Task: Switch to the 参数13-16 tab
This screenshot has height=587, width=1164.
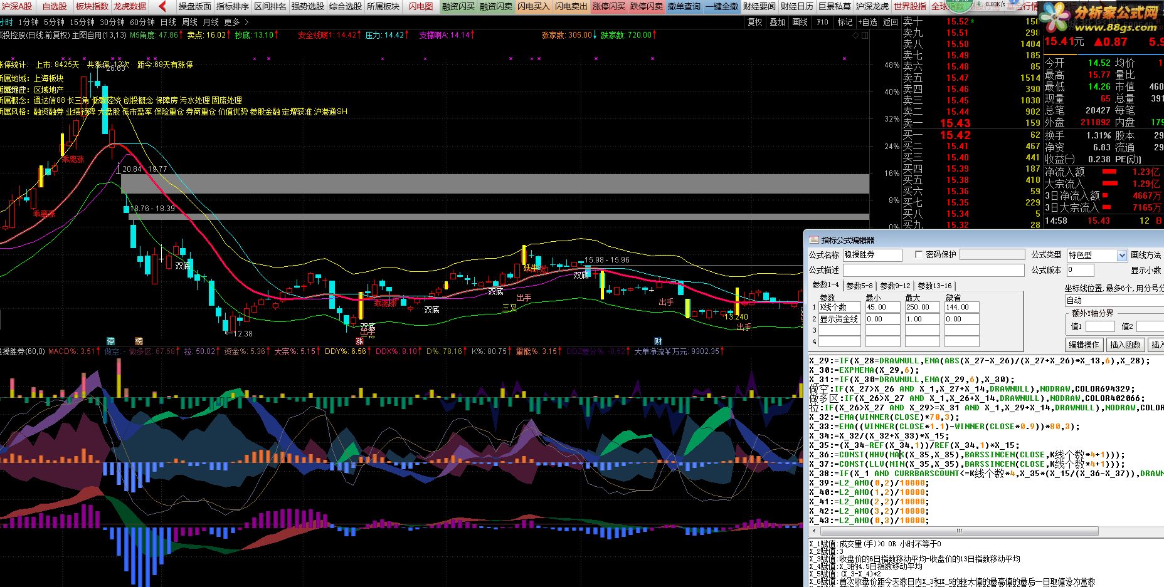Action: [x=934, y=286]
